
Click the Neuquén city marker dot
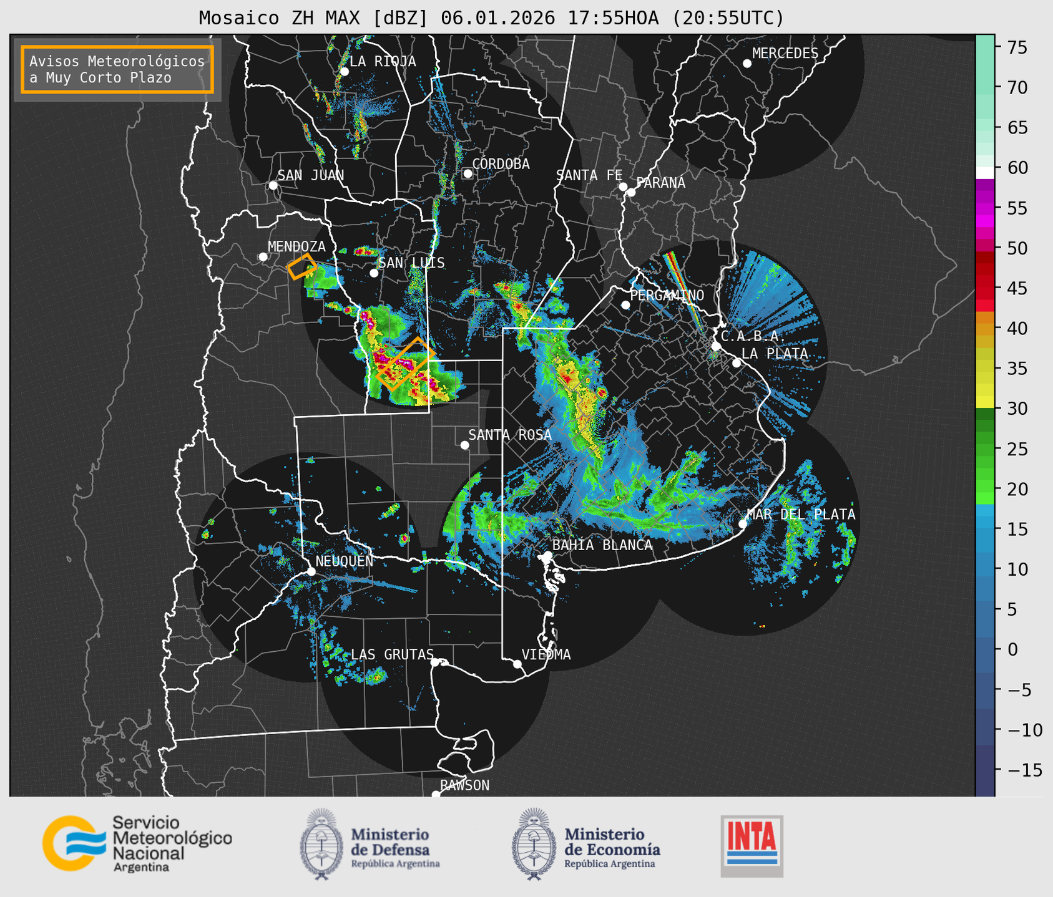pos(311,571)
